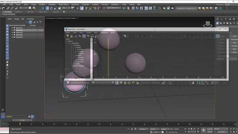Open the Selected key filter dropdown
The width and height of the screenshot is (238, 134).
[x=221, y=129]
